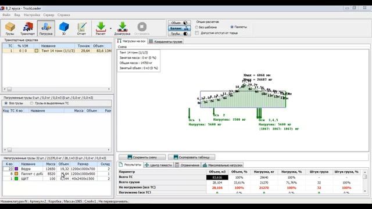Open the Максимальные нагрузки tab
Screen dimensions: 372x209
(223, 165)
